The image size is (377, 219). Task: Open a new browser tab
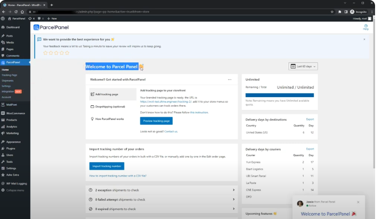[x=52, y=5]
